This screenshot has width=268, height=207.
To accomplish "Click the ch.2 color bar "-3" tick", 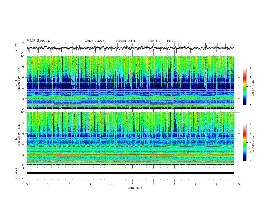I will click(x=250, y=124).
